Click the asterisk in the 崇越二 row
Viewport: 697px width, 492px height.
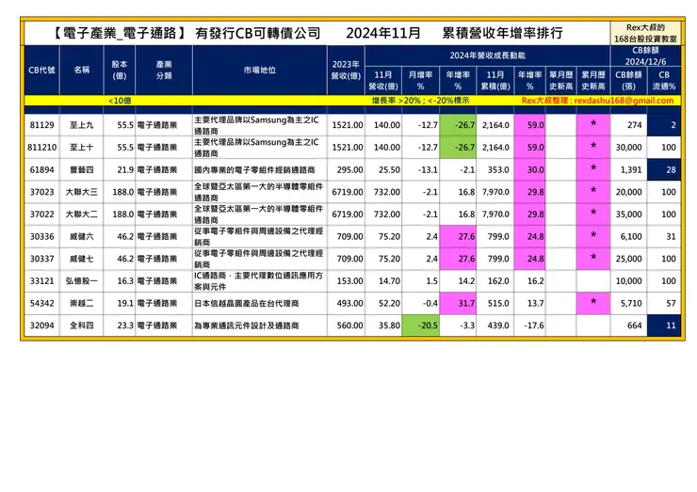click(x=593, y=302)
